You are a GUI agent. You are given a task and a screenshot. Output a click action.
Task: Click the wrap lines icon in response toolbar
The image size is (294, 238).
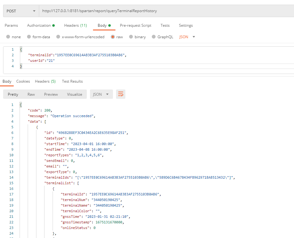(121, 94)
